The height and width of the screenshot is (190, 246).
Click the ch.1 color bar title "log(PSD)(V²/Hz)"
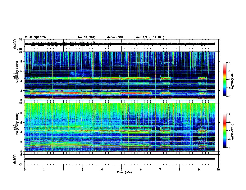[x=233, y=81]
